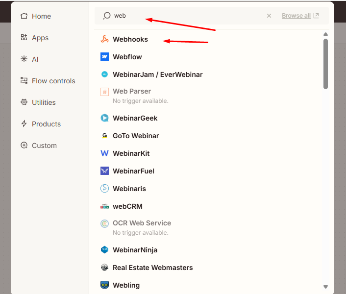Click the orange Webhooks logo icon
The image size is (346, 294).
(104, 39)
